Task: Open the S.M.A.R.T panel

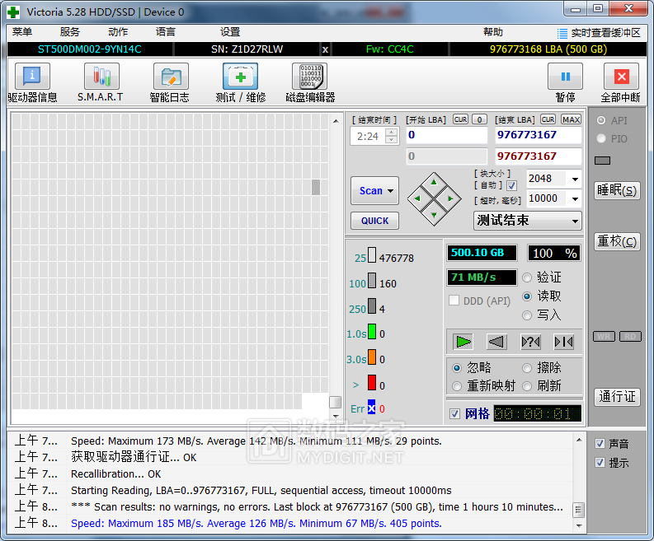Action: coord(101,77)
